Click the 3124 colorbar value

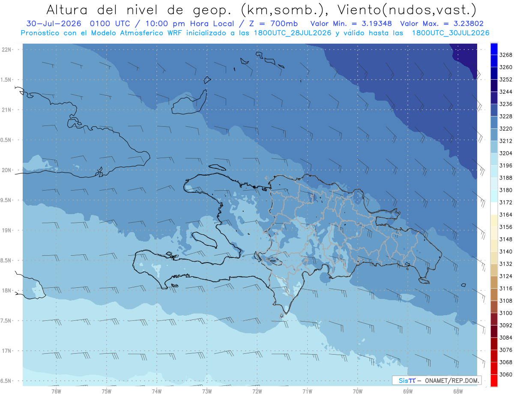(506, 276)
